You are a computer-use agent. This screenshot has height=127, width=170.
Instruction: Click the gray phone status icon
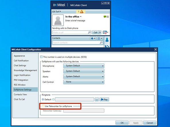coord(108,17)
